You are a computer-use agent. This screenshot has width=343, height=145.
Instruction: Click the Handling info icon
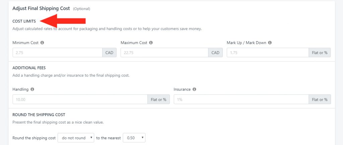[x=32, y=89]
